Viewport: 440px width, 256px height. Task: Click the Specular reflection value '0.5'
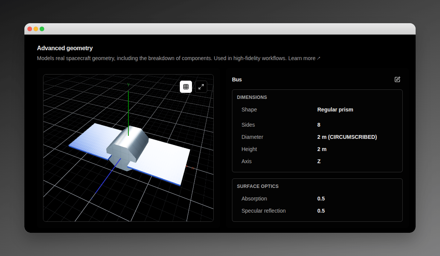pos(321,211)
